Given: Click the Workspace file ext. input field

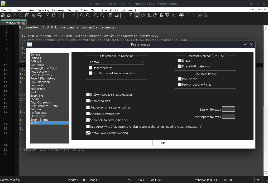Looking at the screenshot, I should 228,116.
